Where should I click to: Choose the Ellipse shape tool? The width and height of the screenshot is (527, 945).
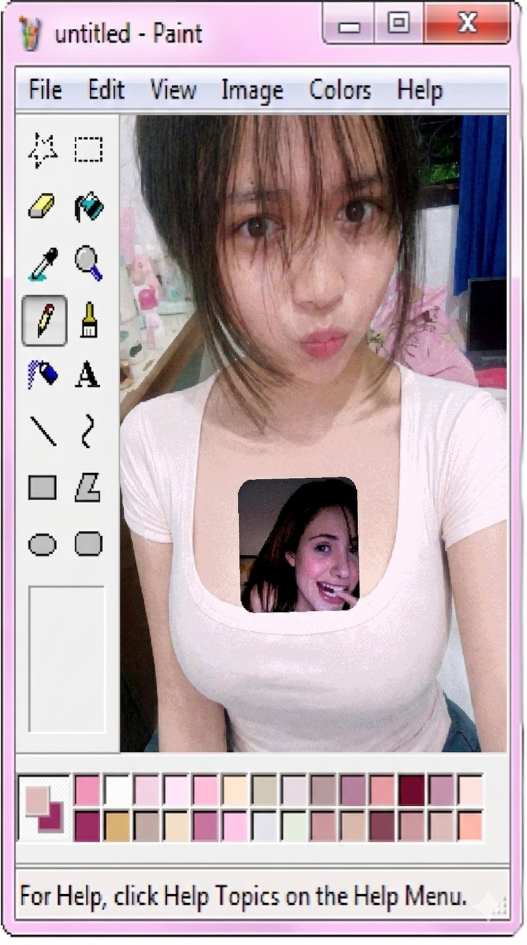tap(43, 545)
